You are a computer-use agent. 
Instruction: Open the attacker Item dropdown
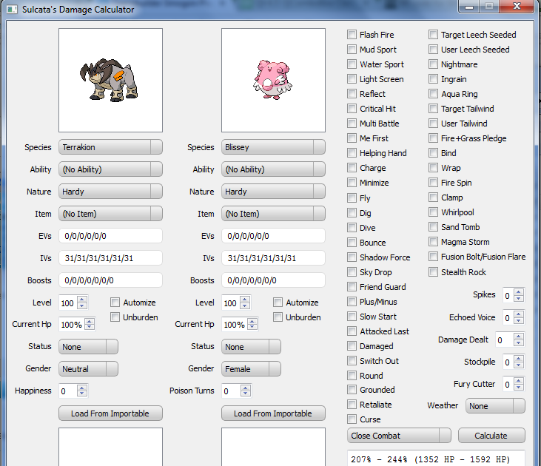tap(110, 214)
